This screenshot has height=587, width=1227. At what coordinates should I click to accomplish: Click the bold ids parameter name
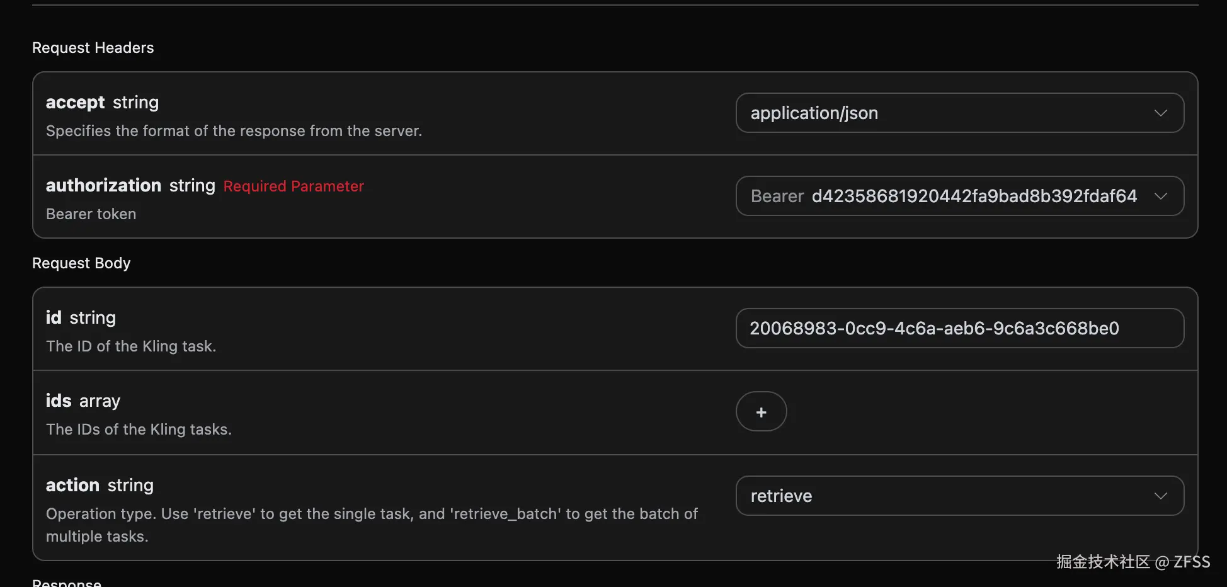point(59,401)
